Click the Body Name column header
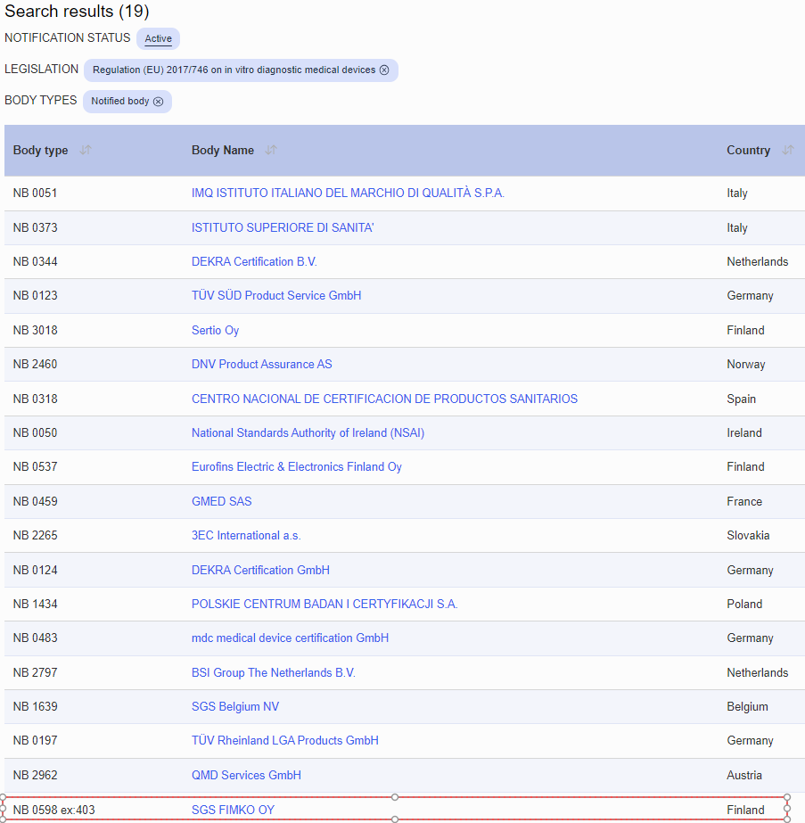The image size is (805, 823). [223, 151]
